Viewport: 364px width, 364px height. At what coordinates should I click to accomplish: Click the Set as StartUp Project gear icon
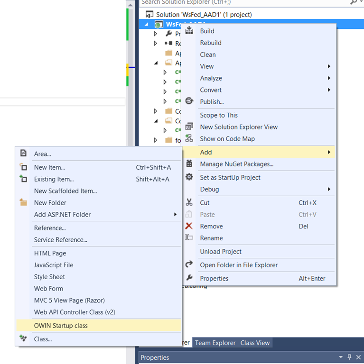pos(189,177)
